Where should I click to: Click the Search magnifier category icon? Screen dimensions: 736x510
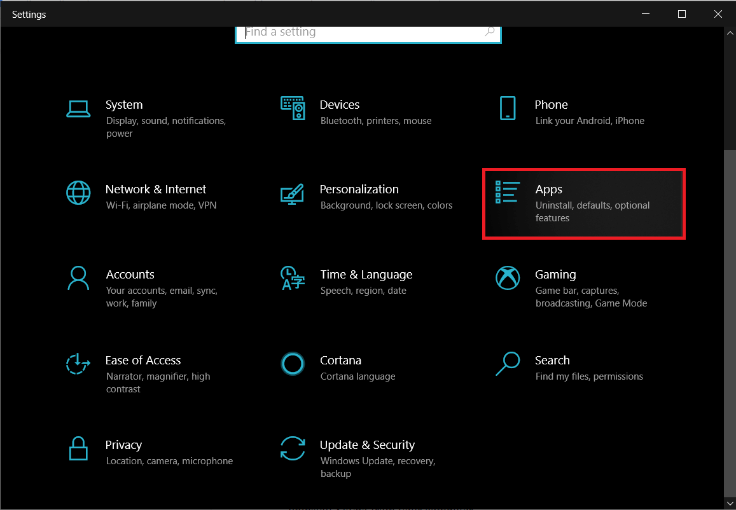pos(508,364)
